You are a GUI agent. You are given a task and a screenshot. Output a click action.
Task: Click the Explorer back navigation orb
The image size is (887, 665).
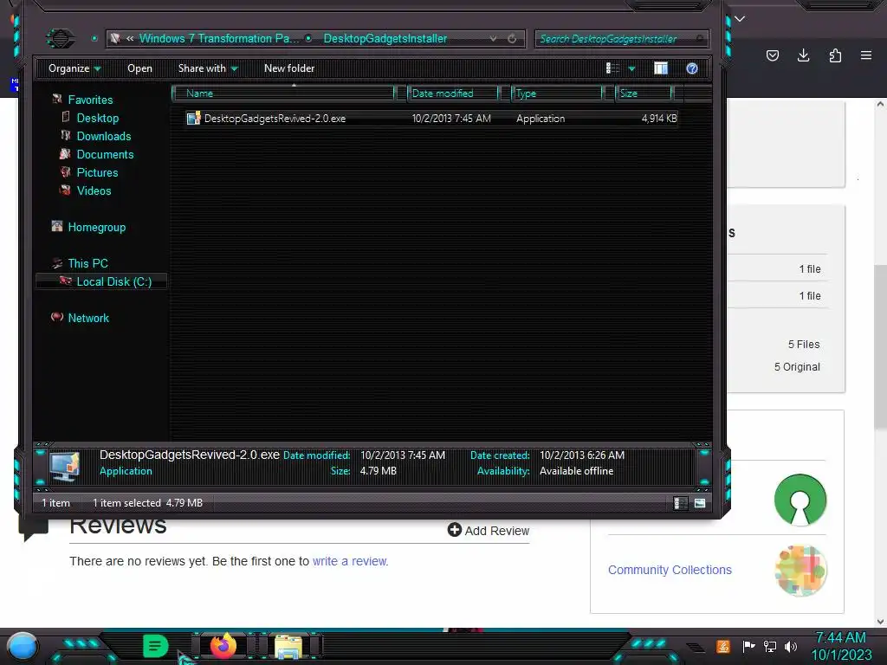click(x=61, y=38)
